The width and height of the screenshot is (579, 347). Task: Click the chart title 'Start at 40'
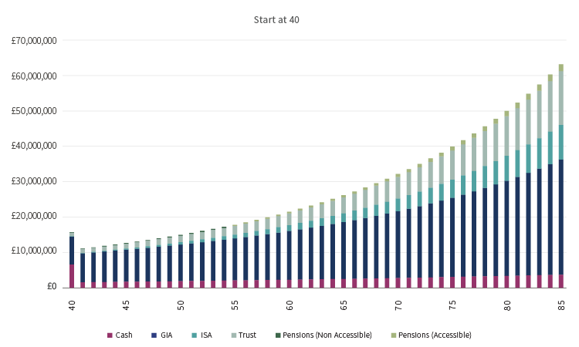tap(276, 20)
